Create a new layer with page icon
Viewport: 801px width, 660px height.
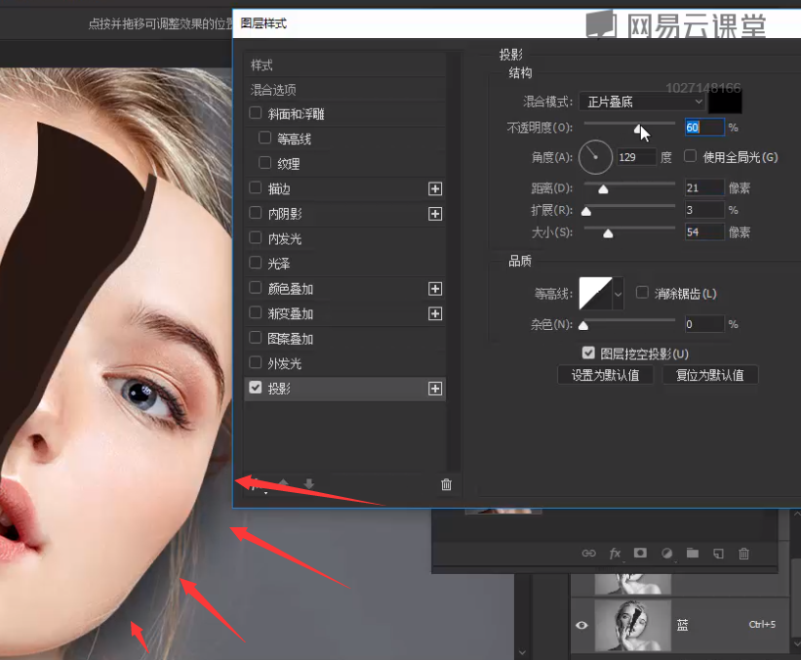[x=718, y=553]
